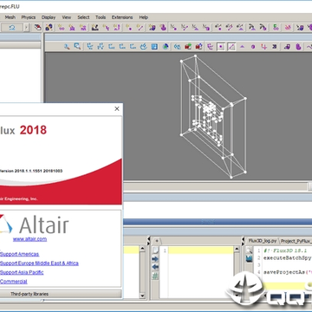Close the Flux 2018 about dialog
Screen dimensions: 312x312
click(117, 108)
